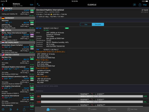The height and width of the screenshot is (112, 149).
Task: Add a station with the plus icon
Action: click(17, 109)
